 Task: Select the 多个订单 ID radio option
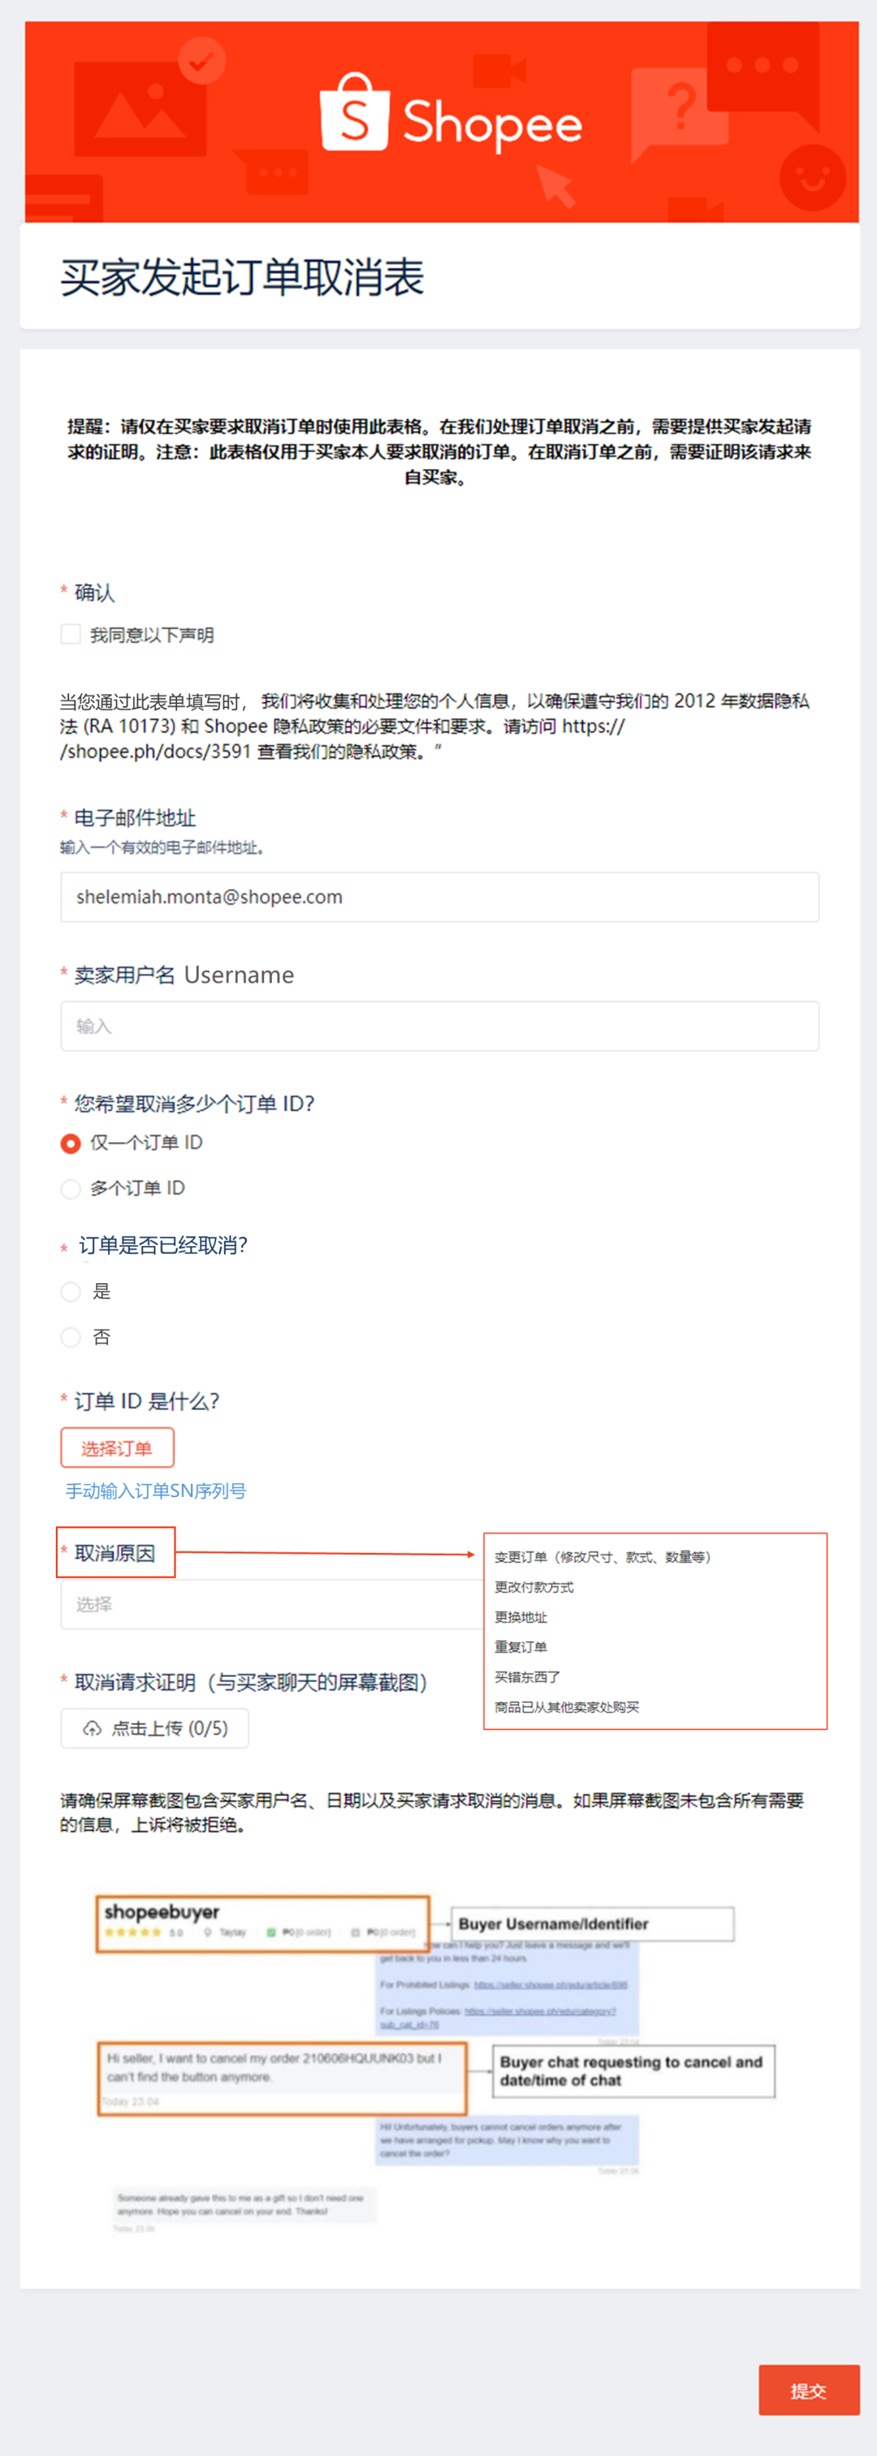(71, 1189)
